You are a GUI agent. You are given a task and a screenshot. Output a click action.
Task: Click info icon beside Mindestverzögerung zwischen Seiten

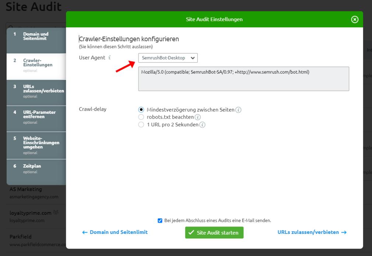coord(238,110)
